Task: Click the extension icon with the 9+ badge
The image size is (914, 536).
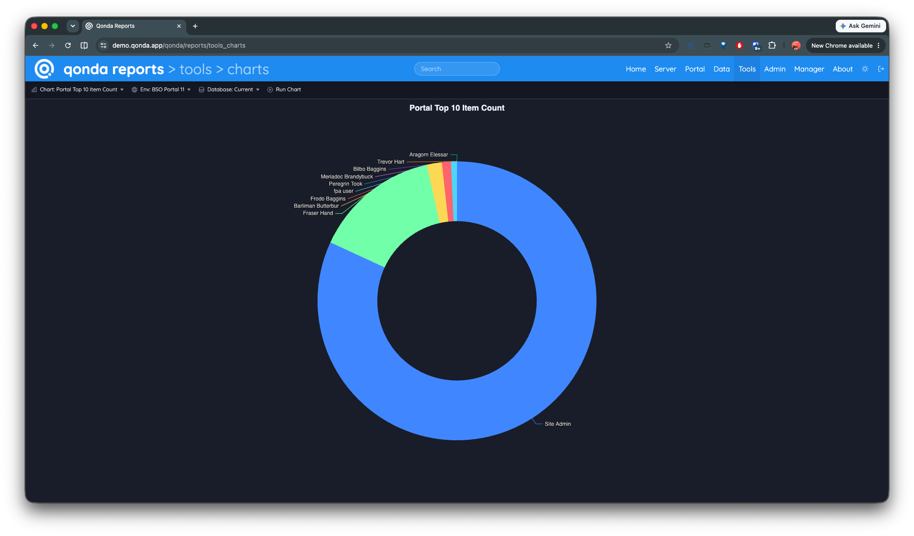Action: 756,46
